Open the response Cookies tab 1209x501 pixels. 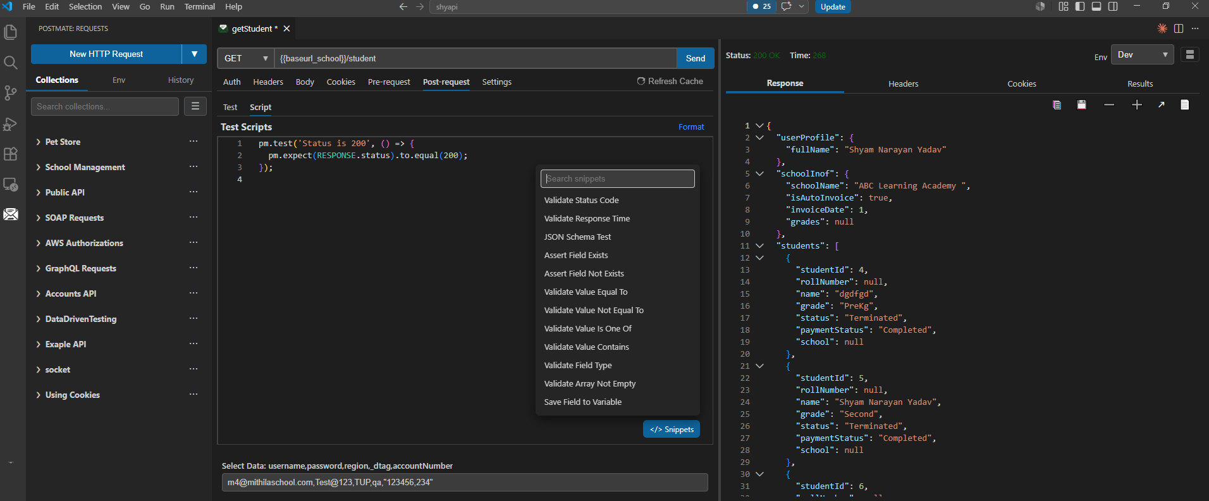tap(1022, 83)
